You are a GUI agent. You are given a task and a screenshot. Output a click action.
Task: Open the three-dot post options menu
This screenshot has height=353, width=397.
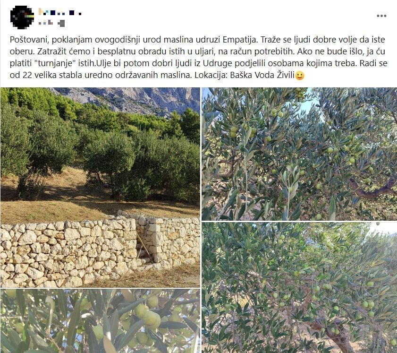[381, 16]
